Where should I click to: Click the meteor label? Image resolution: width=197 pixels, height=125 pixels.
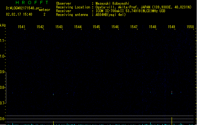pyautogui.click(x=44, y=10)
